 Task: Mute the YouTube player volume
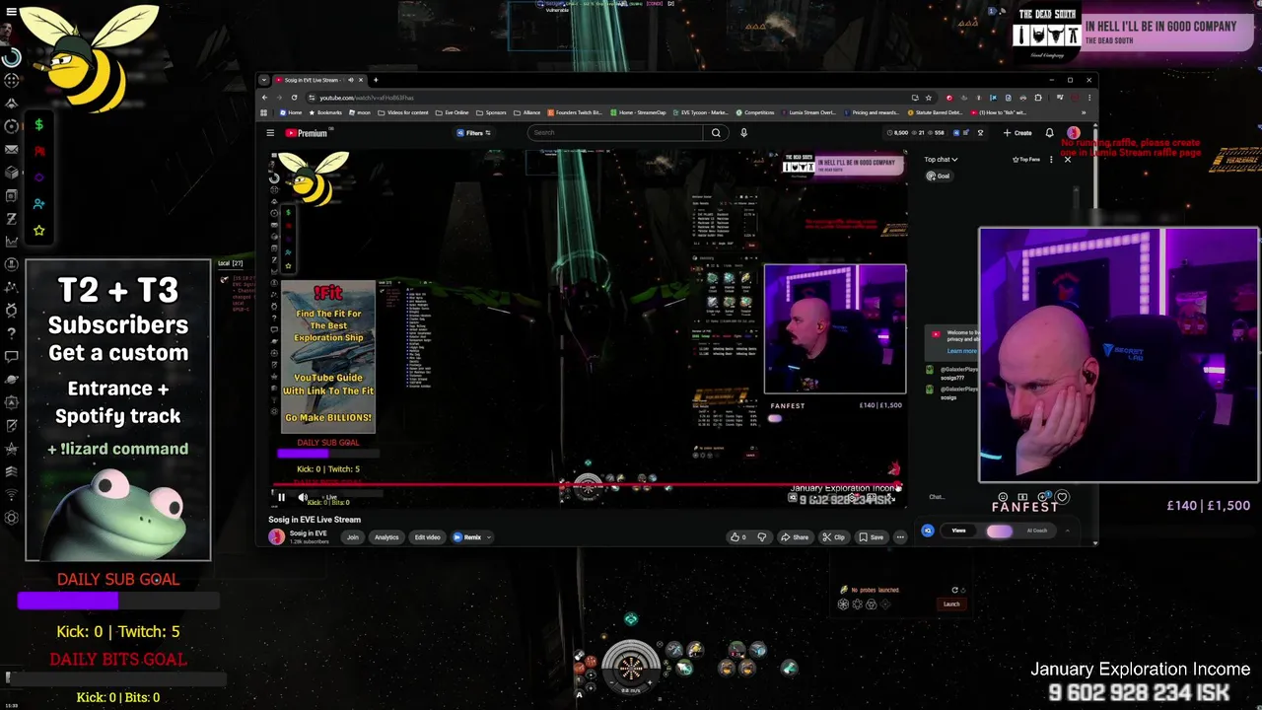click(x=303, y=498)
